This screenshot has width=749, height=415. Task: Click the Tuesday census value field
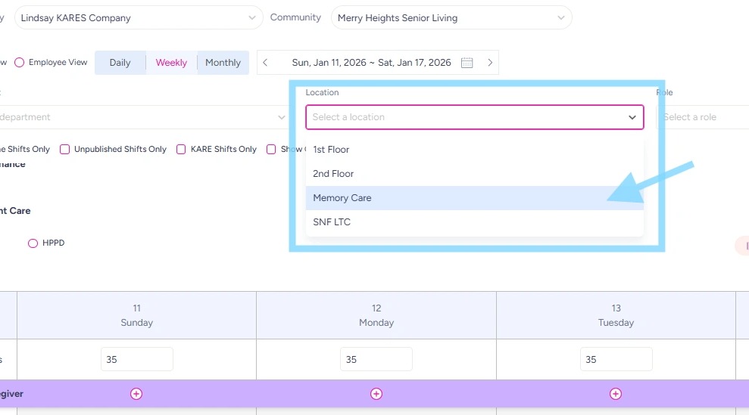click(x=616, y=359)
